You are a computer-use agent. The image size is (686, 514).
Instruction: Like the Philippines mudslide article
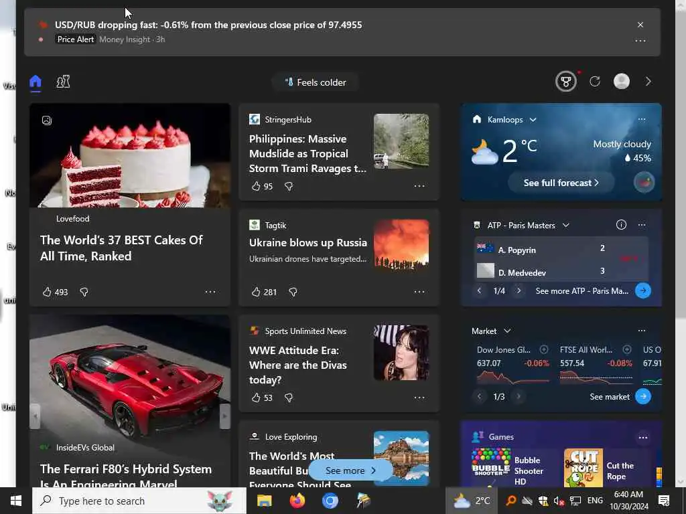pos(256,186)
